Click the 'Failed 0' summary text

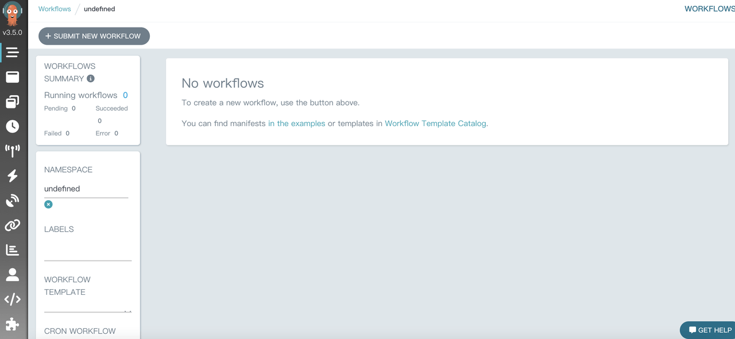[57, 133]
